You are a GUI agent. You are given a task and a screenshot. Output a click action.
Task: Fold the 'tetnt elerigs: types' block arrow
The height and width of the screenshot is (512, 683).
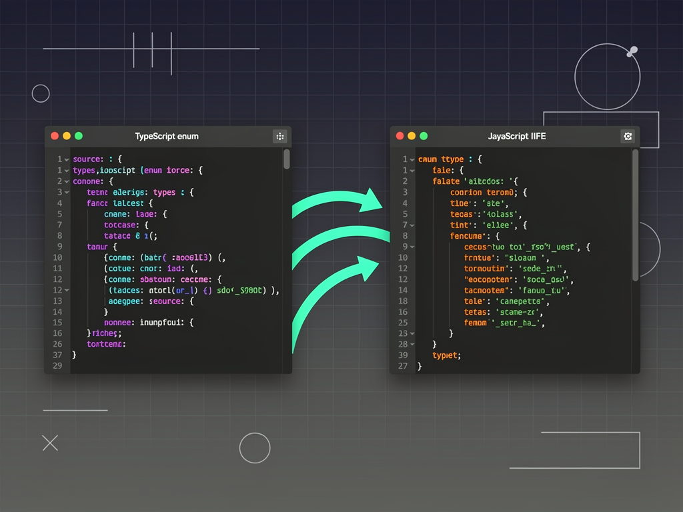pos(67,193)
